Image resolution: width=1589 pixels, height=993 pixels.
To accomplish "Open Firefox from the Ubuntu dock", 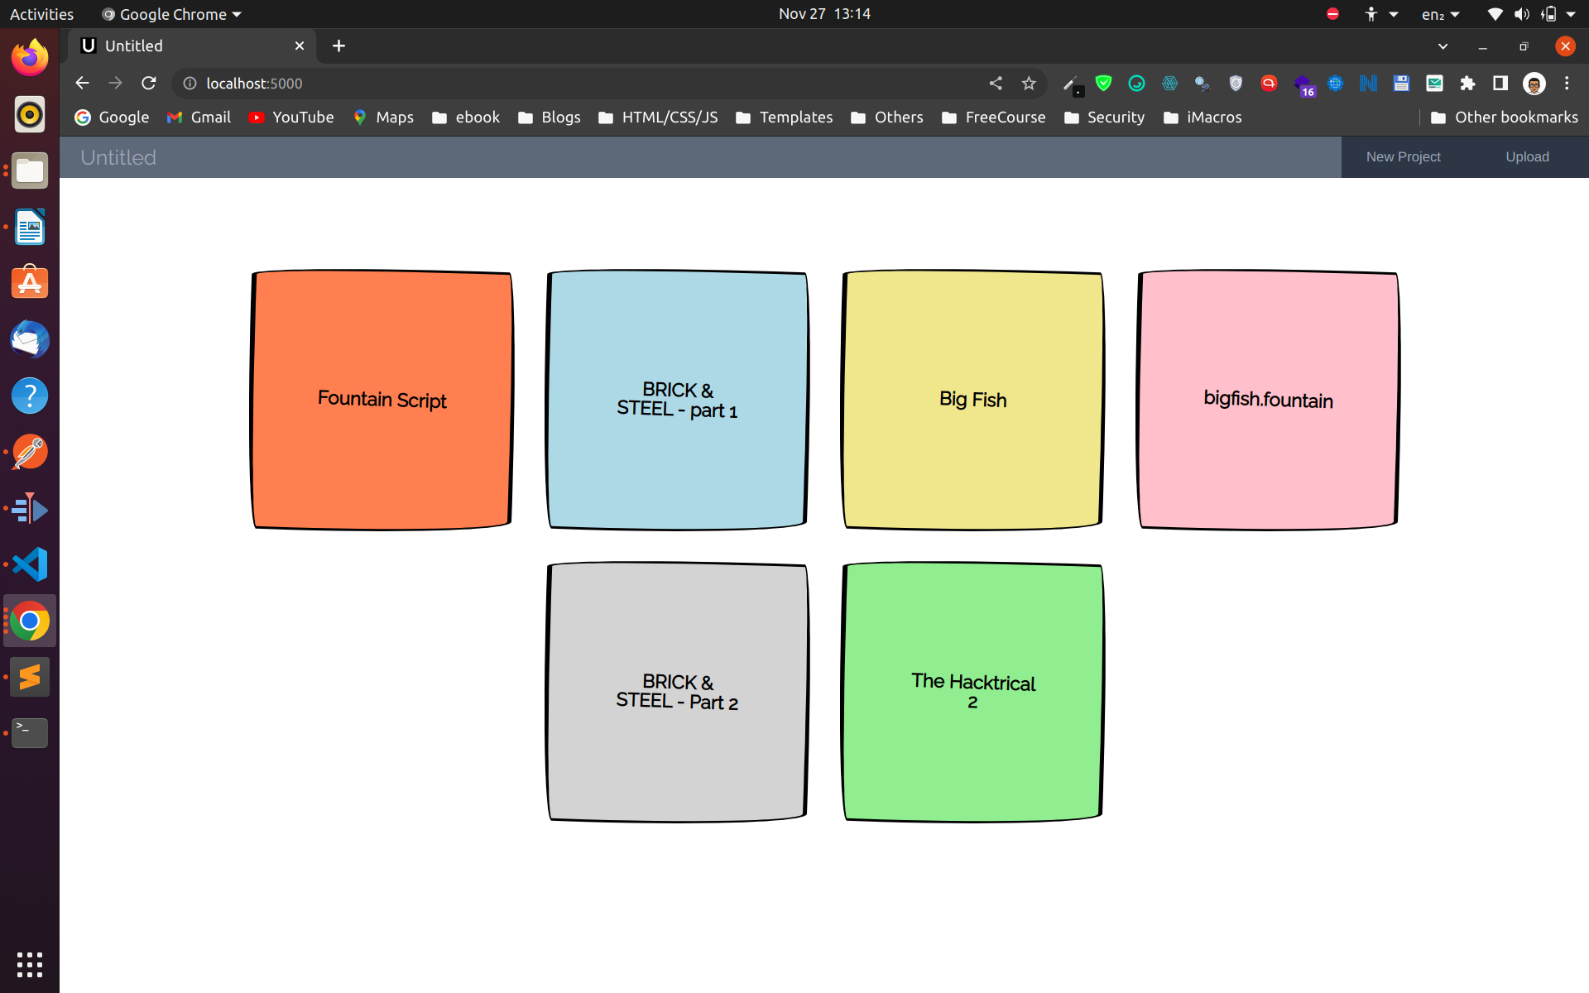I will (30, 58).
